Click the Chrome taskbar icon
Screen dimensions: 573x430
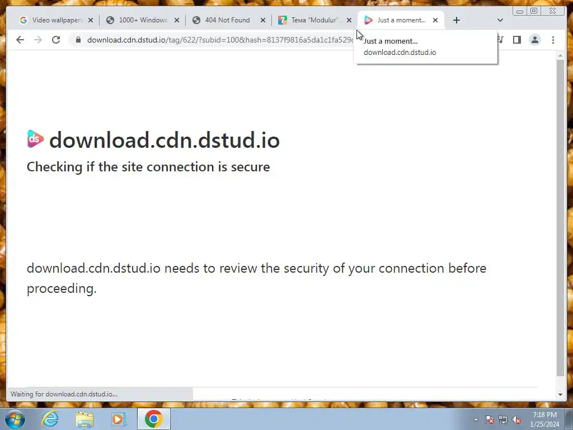tap(154, 419)
